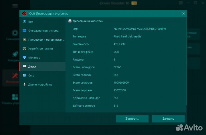The width and height of the screenshot is (206, 135).
Task: Click the network computers icon for Сеть
Action: [24, 75]
